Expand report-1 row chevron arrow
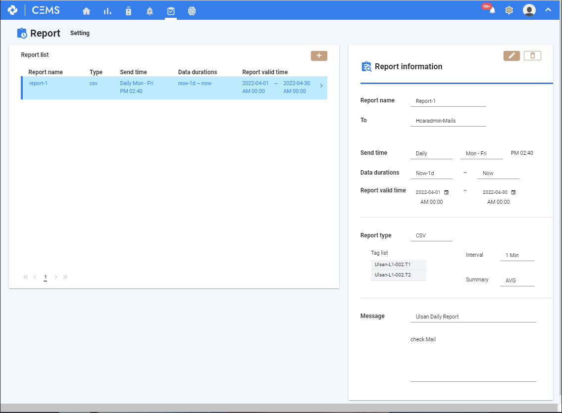Viewport: 562px width, 413px height. (x=321, y=86)
